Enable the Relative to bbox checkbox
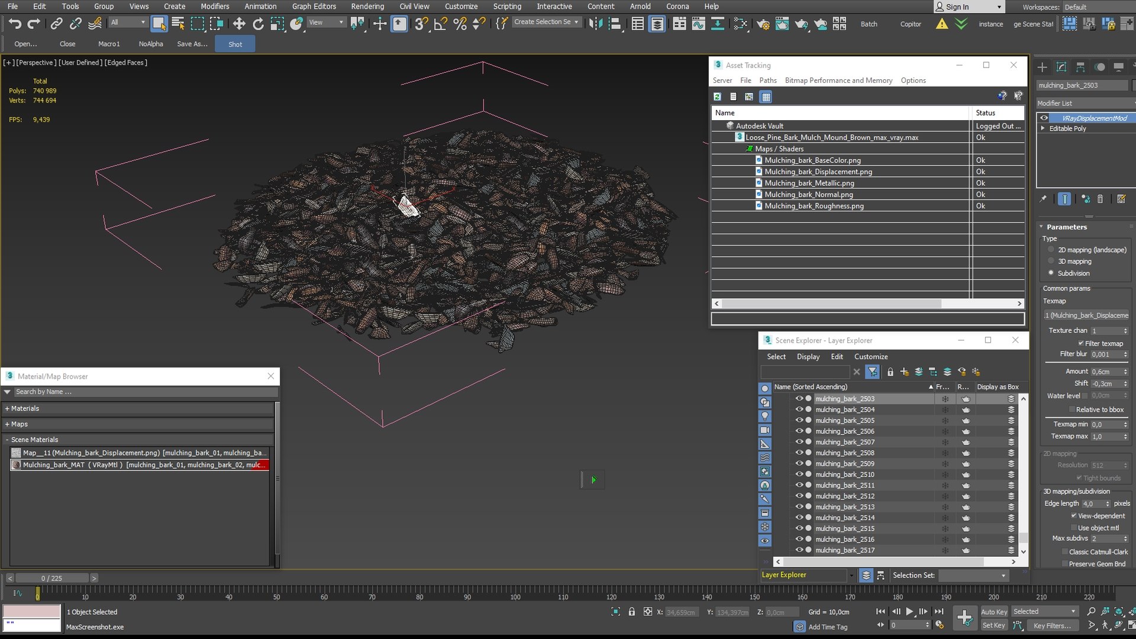Image resolution: width=1136 pixels, height=639 pixels. pyautogui.click(x=1072, y=409)
